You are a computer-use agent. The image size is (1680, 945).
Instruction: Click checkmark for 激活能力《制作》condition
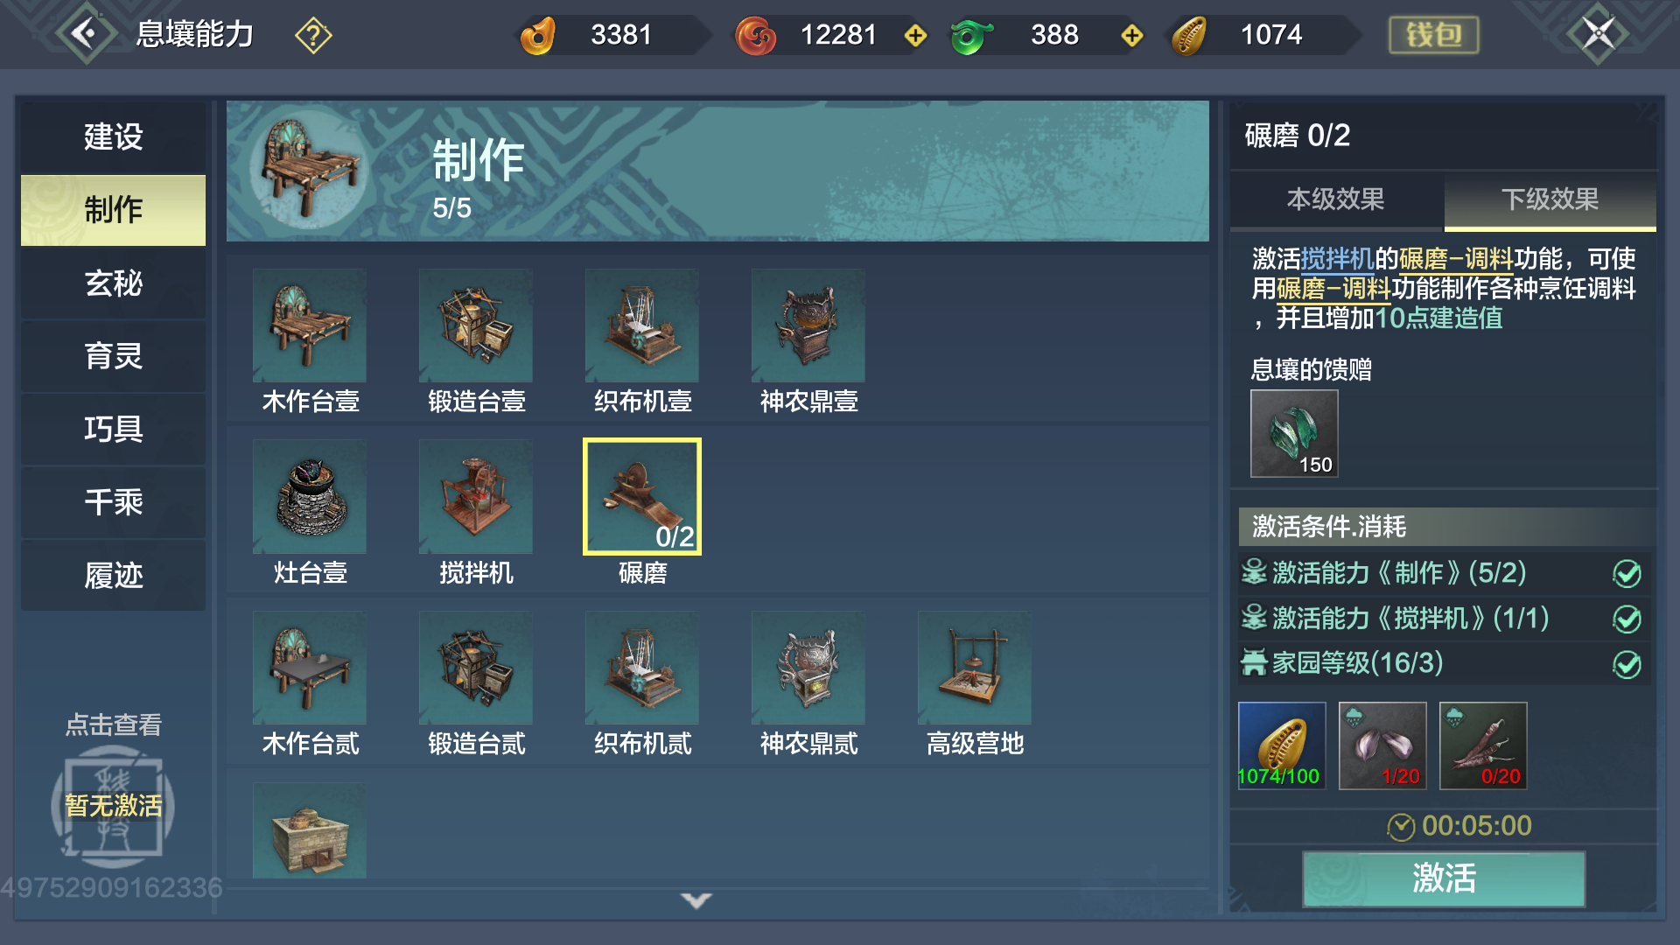(x=1627, y=574)
